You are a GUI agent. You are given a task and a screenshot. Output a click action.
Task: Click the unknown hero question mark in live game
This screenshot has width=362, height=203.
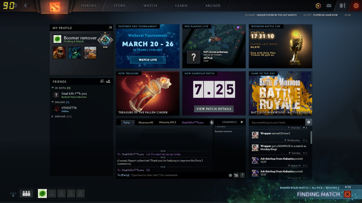click(x=194, y=57)
